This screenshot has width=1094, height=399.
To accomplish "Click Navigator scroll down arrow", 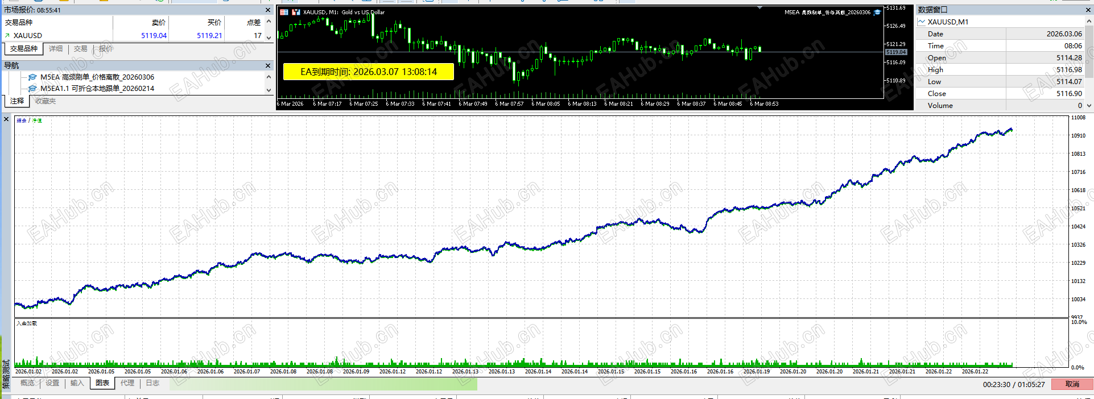I will click(x=269, y=90).
